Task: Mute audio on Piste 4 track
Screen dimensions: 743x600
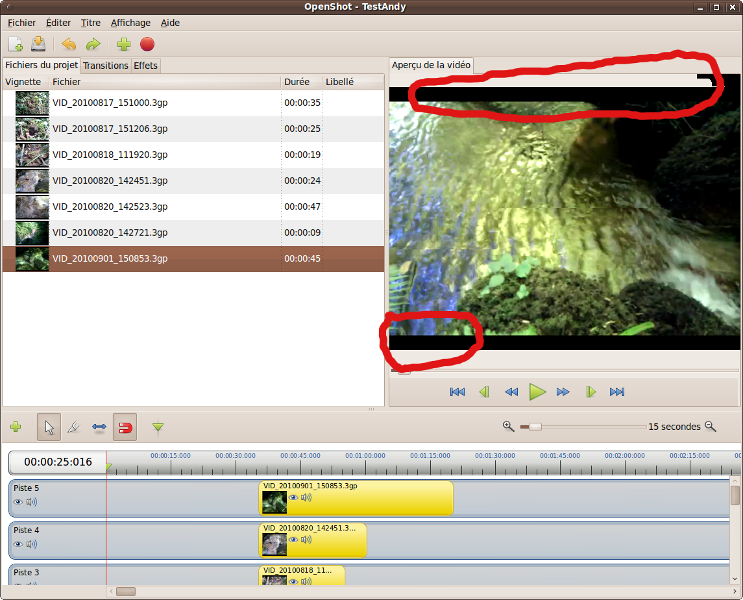Action: click(x=31, y=544)
